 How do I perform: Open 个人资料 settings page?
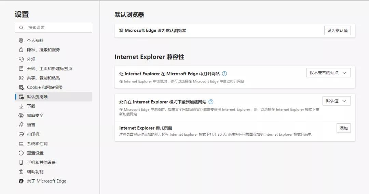click(x=54, y=40)
